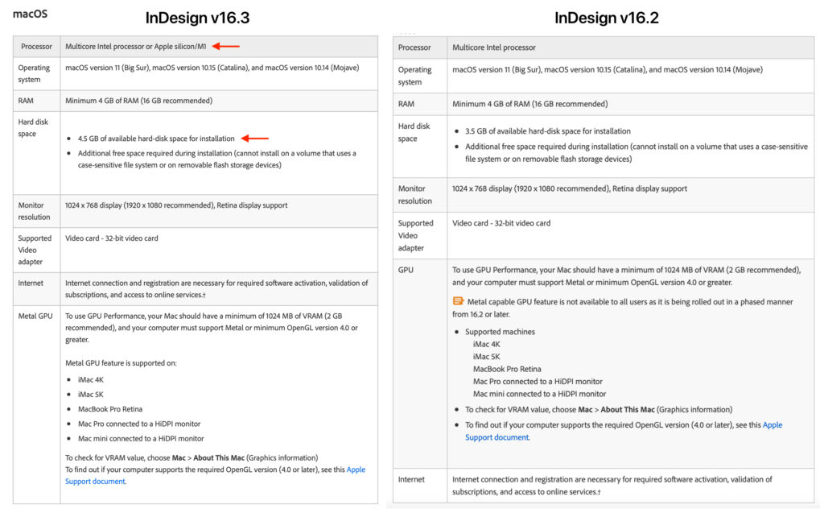Click red arrow beside Apple silicon/M1 text

(225, 47)
